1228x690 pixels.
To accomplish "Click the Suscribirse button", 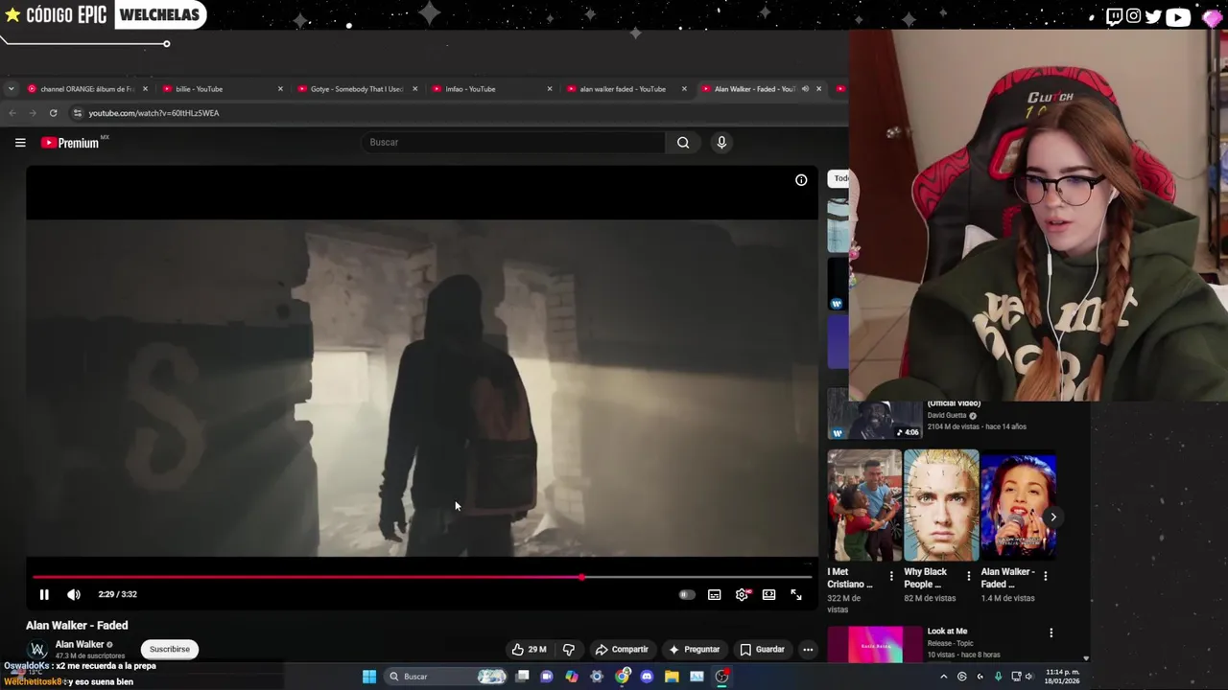I will tap(170, 650).
